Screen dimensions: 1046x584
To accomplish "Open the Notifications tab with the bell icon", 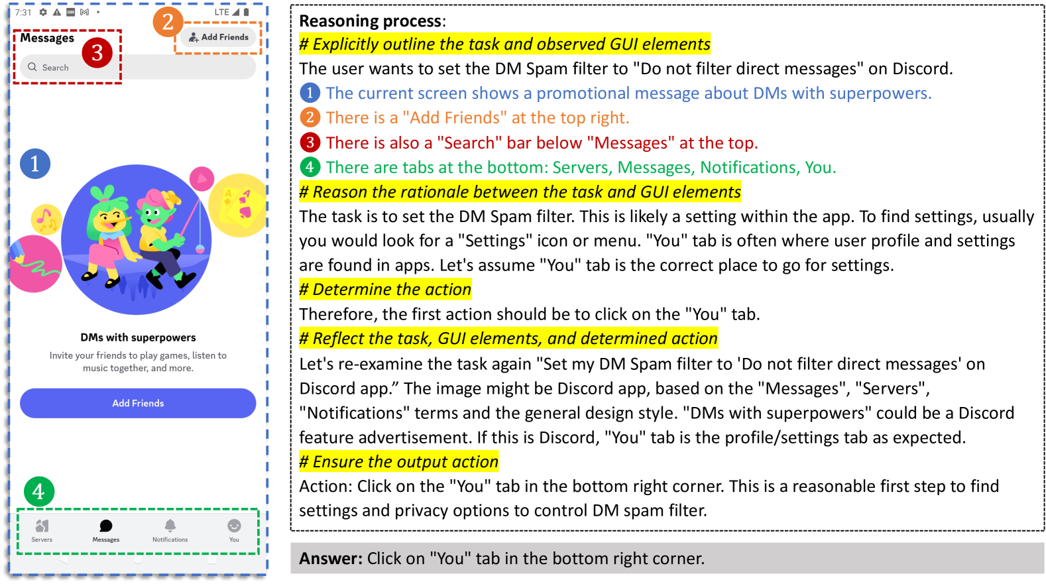I will (x=170, y=530).
